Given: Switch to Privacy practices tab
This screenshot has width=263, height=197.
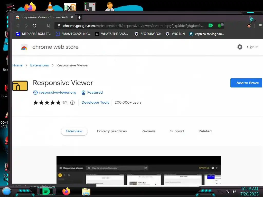Looking at the screenshot, I should 112,131.
